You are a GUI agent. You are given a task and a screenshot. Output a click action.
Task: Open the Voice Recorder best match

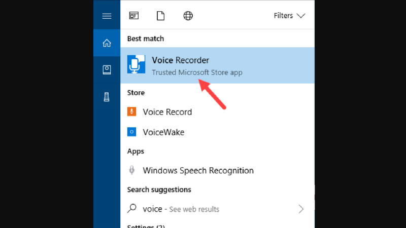pyautogui.click(x=218, y=65)
